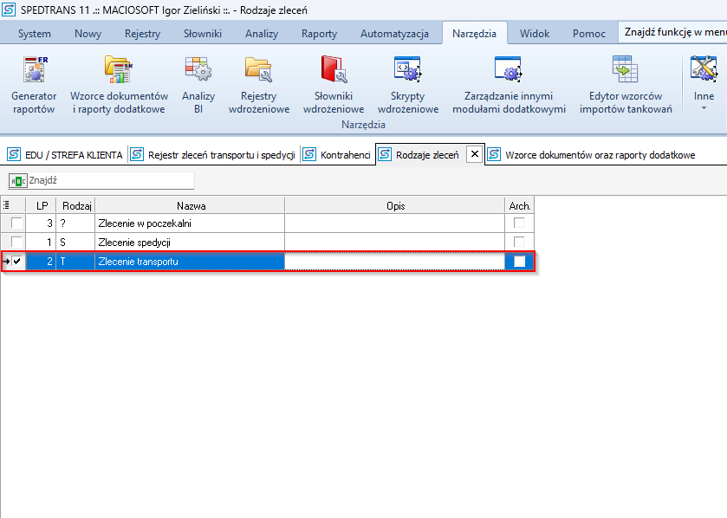This screenshot has height=518, width=727.
Task: Toggle Arch. checkbox for Zlecenie transportu
Action: click(520, 262)
